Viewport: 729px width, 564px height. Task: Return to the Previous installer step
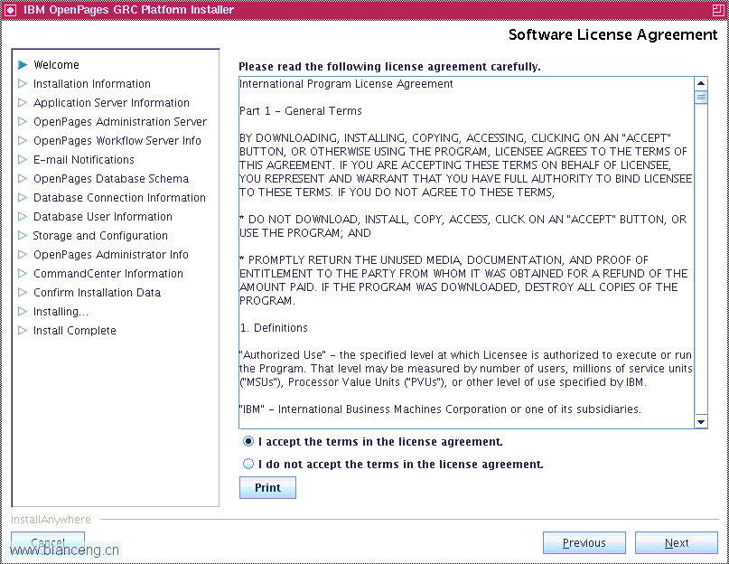tap(584, 543)
